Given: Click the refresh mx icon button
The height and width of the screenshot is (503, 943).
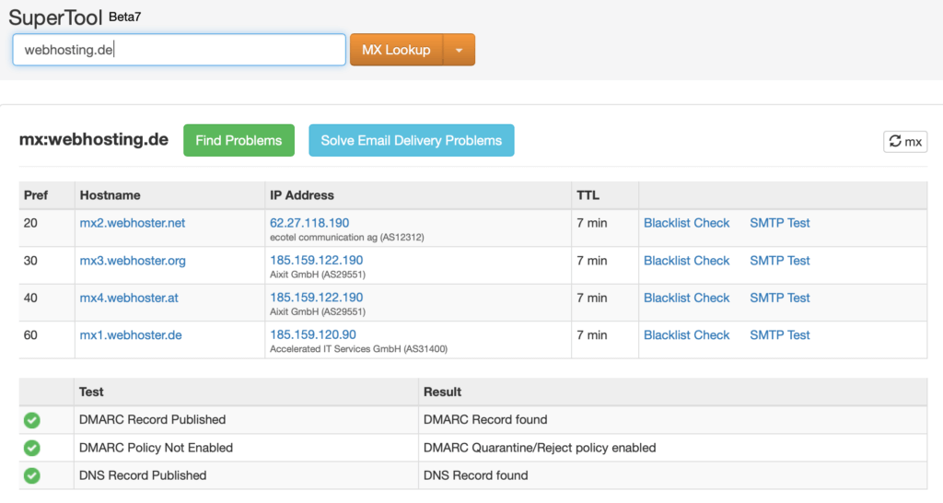Looking at the screenshot, I should click(904, 142).
